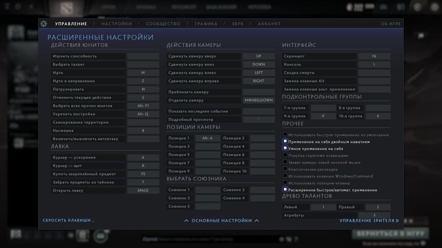This screenshot has width=442, height=248.
Task: Go to the Аккаунт tab
Action: coord(269,24)
